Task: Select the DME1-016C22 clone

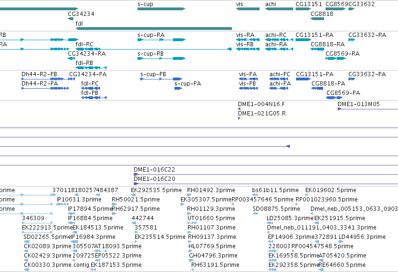Action: point(266,174)
